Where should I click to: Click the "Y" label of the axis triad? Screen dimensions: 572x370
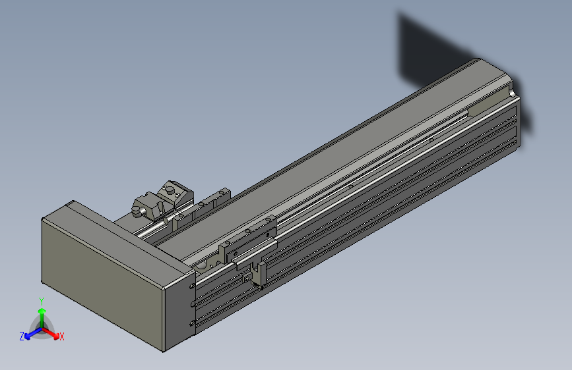tap(42, 302)
